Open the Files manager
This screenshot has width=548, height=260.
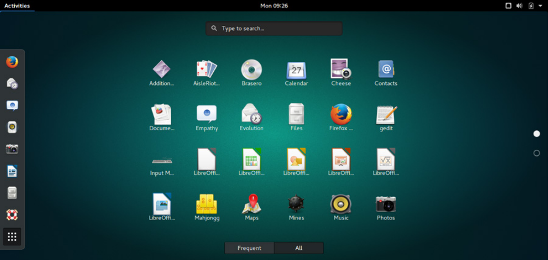tap(296, 114)
